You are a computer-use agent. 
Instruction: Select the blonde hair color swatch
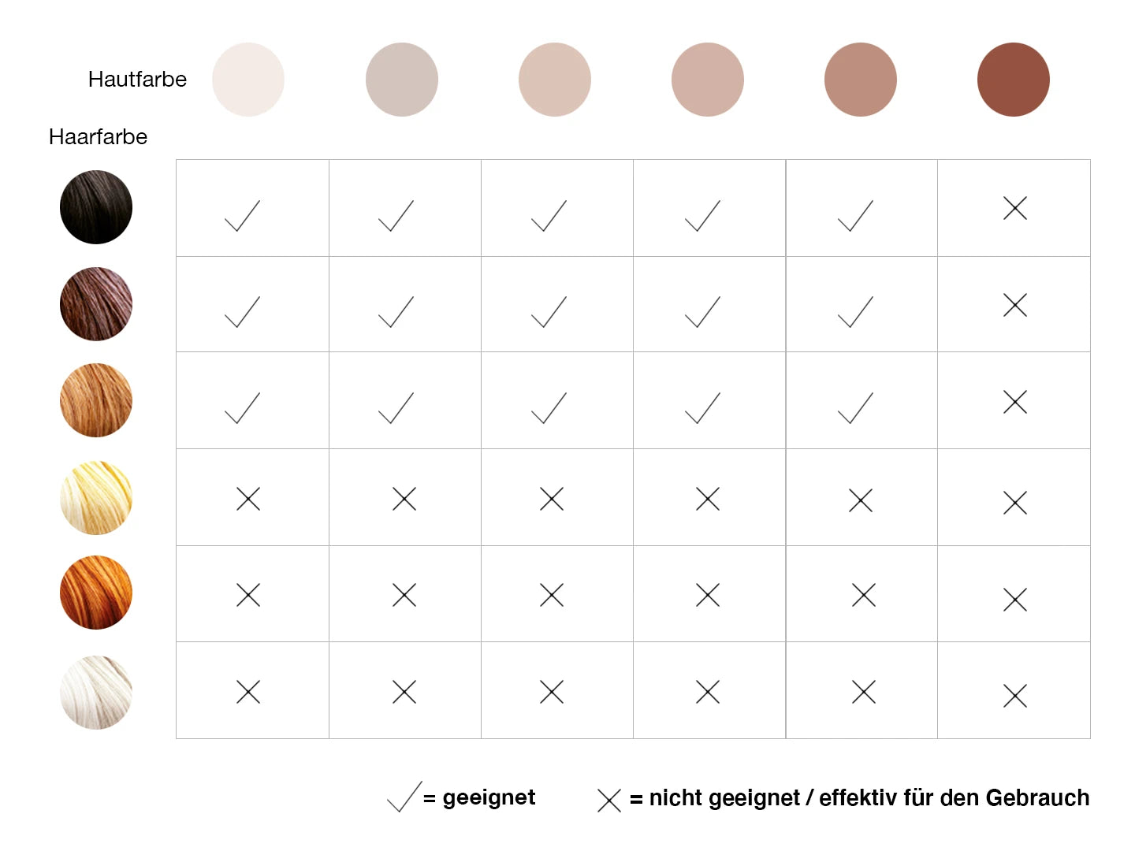coord(96,498)
